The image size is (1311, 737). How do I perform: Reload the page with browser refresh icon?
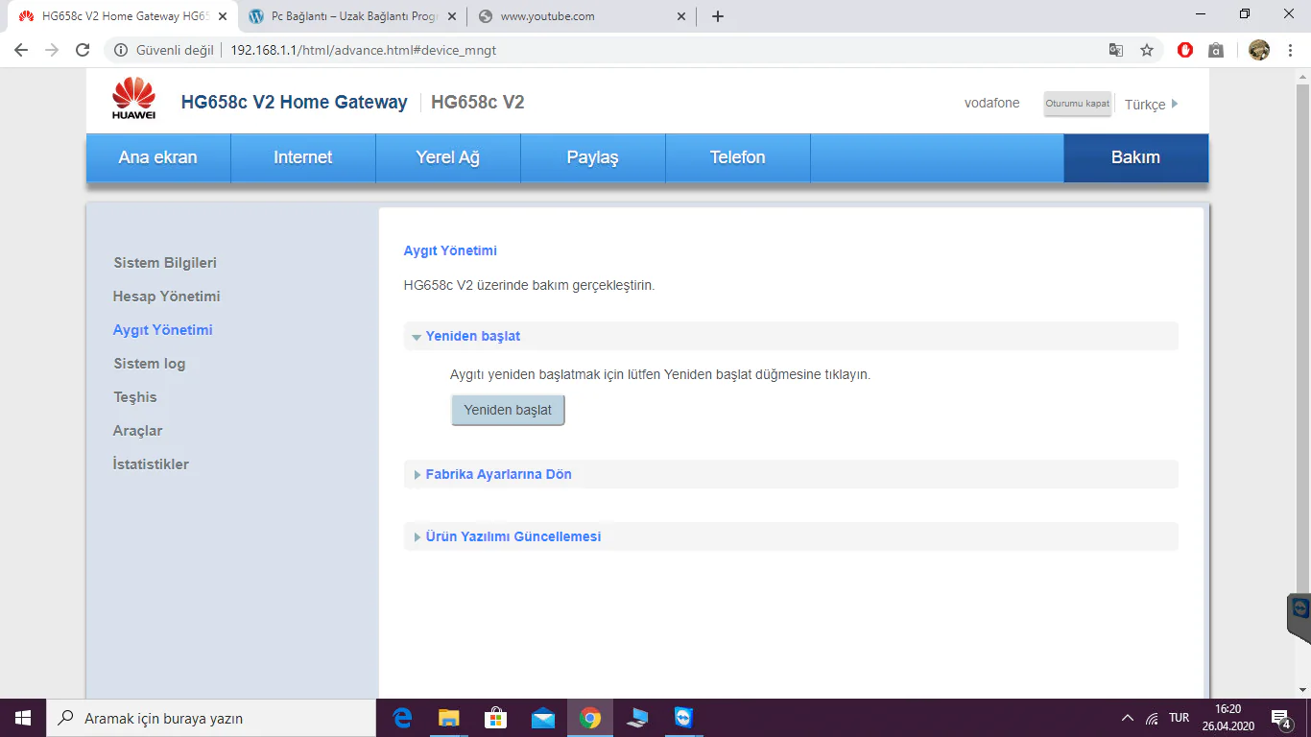[83, 50]
